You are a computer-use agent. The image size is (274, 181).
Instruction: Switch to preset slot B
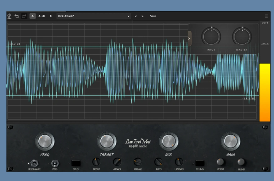[51, 16]
